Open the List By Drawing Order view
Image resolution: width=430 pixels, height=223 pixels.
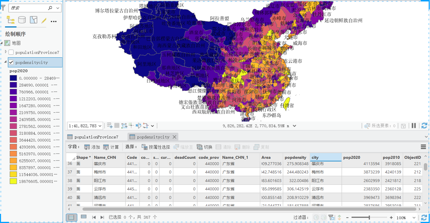pyautogui.click(x=11, y=20)
